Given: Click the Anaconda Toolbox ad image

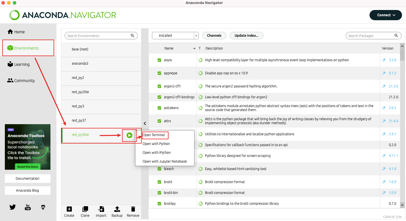Looking at the screenshot, I should (28, 147).
